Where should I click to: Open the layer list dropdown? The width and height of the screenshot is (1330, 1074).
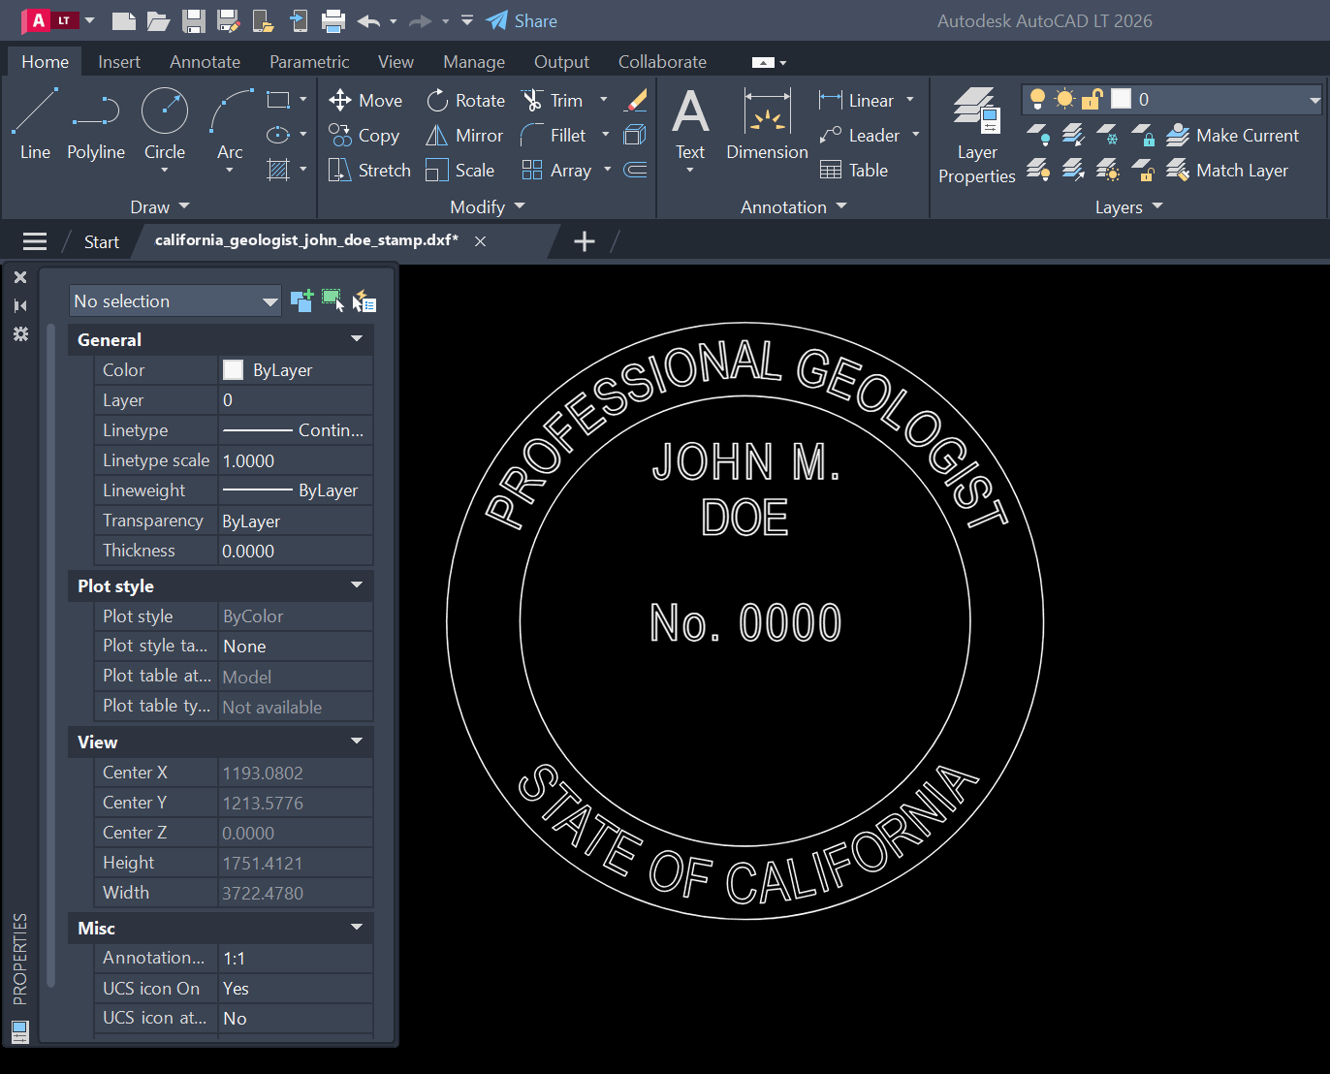pos(1314,100)
